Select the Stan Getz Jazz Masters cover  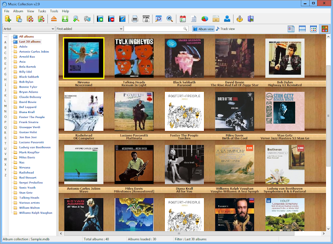[x=285, y=111]
